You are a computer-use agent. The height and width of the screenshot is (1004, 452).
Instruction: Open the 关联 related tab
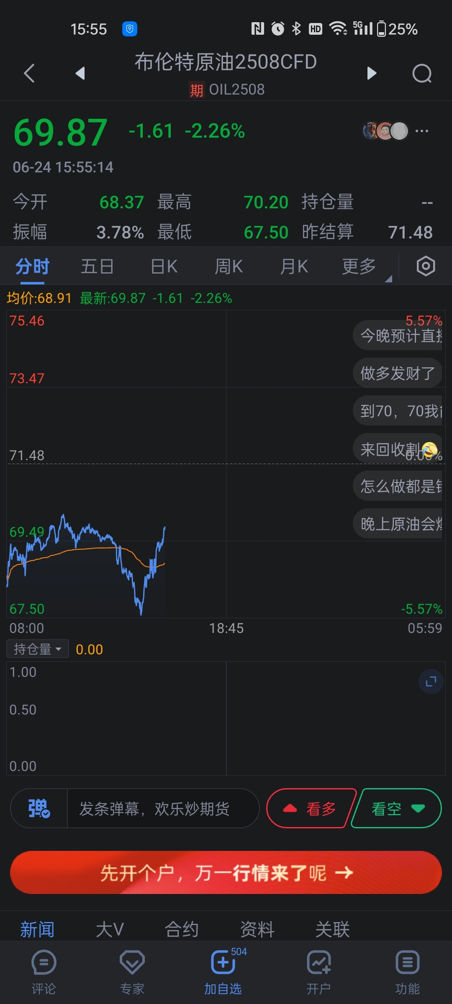tap(332, 930)
